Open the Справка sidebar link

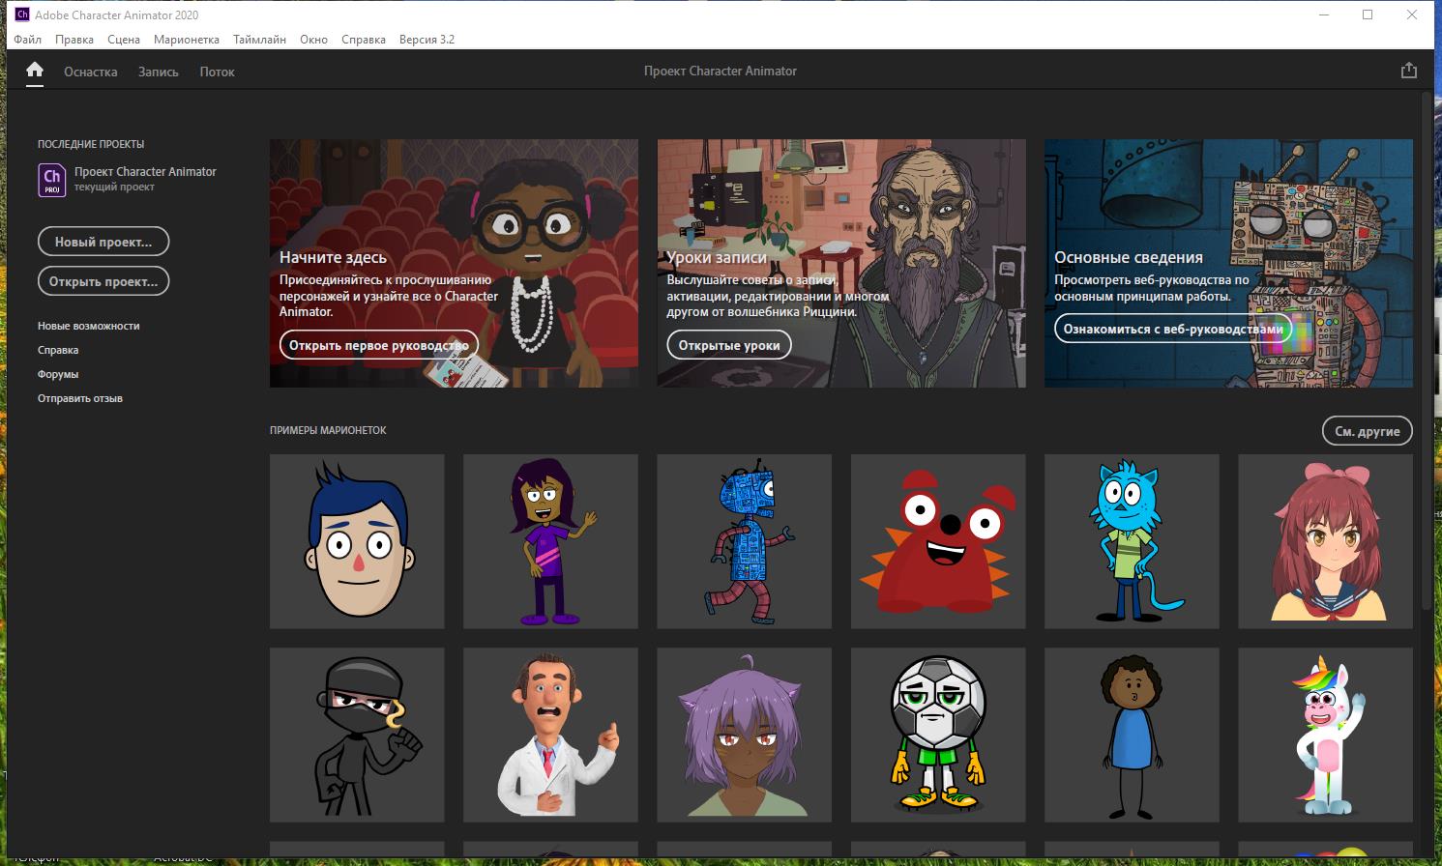pyautogui.click(x=58, y=350)
